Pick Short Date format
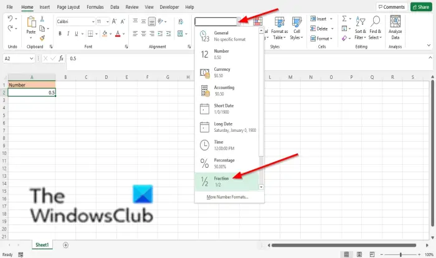436x258 pixels. point(227,109)
